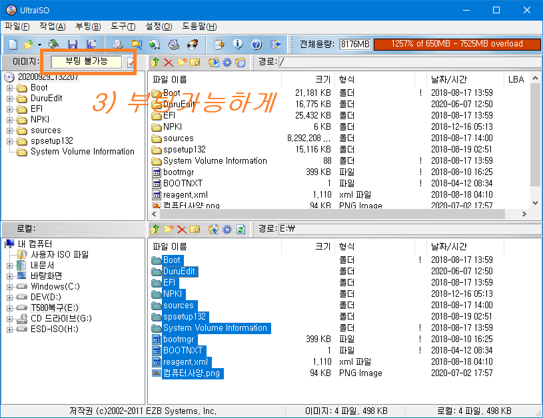543x418 pixels.
Task: Click the Exit door icon
Action: point(276,45)
